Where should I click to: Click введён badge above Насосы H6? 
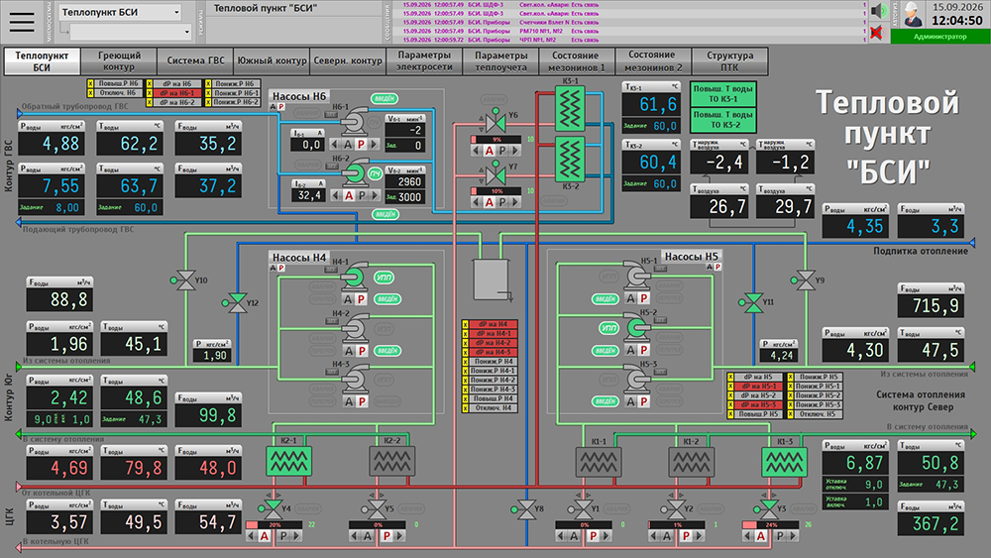(x=384, y=98)
